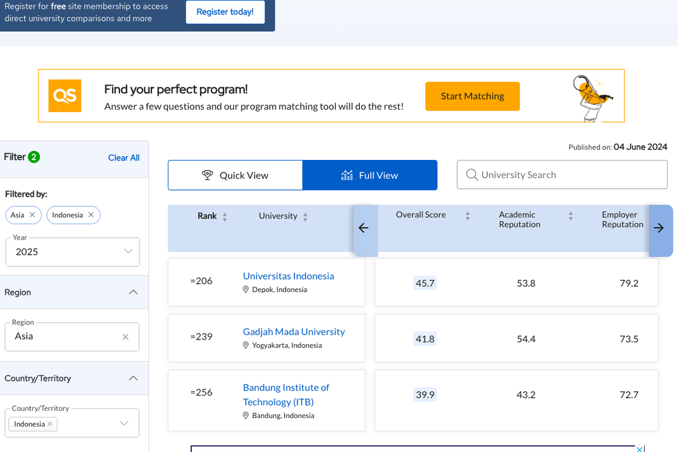Open the Gadjah Mada University link
The height and width of the screenshot is (452, 678).
(x=294, y=332)
